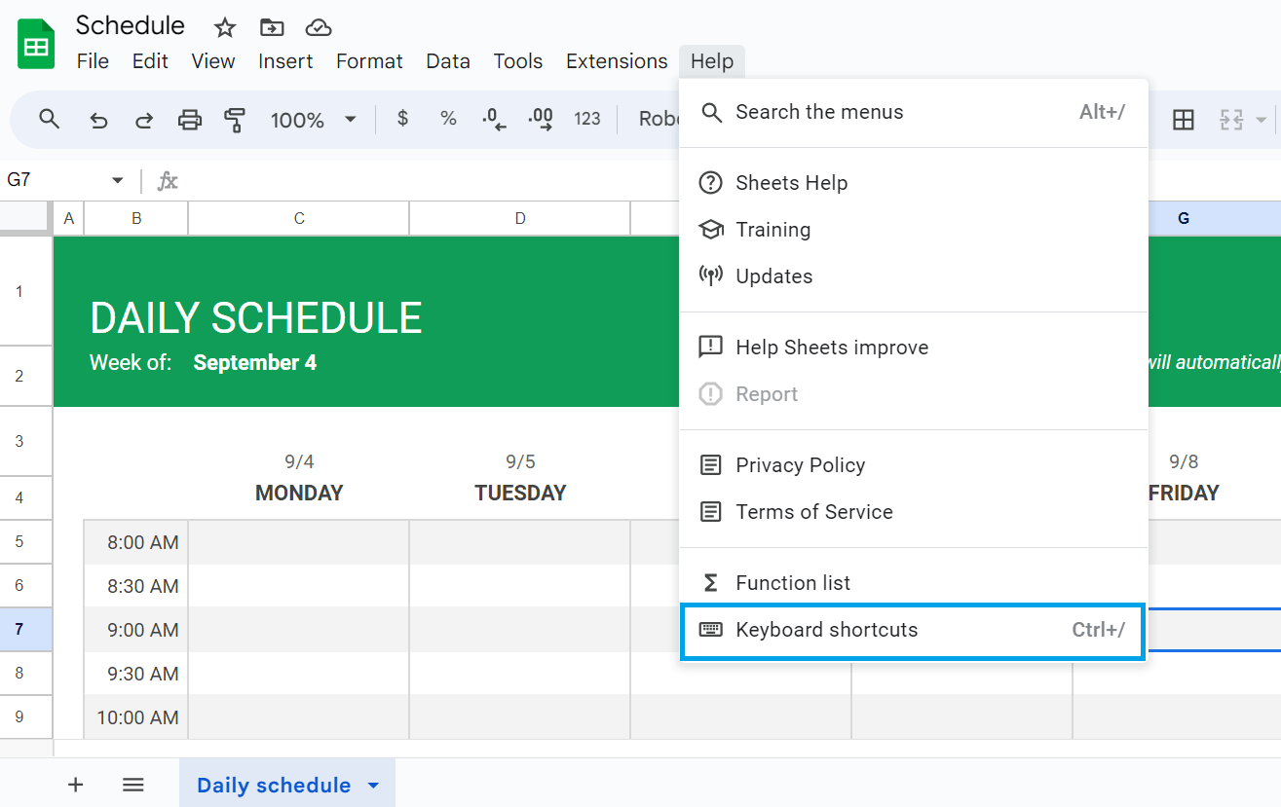Open the View menu

pos(213,61)
